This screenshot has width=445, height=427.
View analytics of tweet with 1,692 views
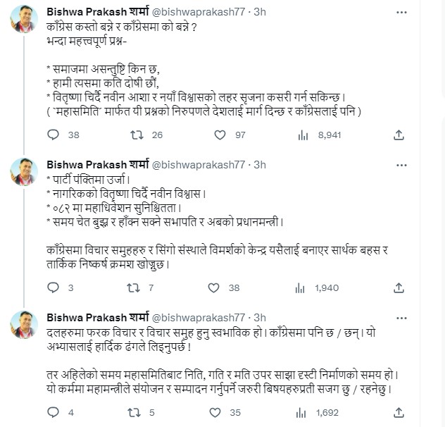tap(303, 413)
